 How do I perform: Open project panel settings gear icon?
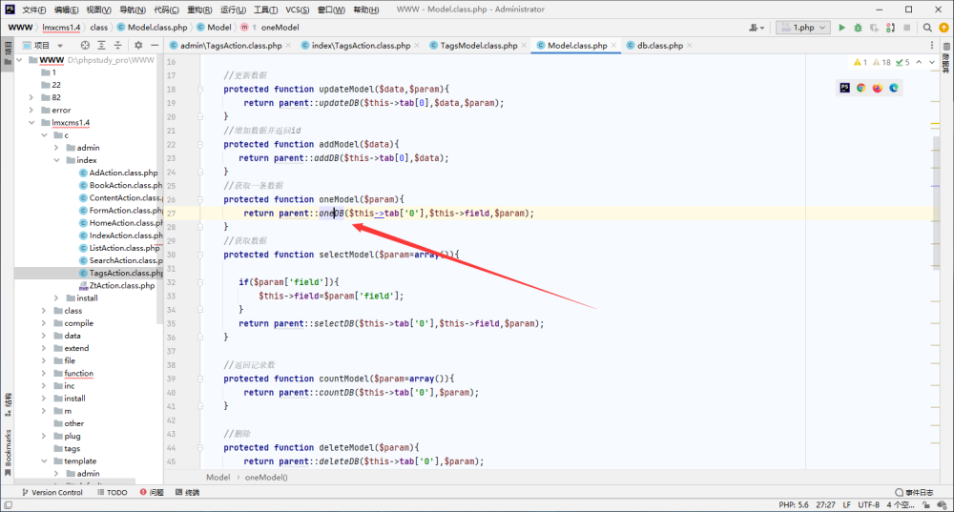coord(138,45)
